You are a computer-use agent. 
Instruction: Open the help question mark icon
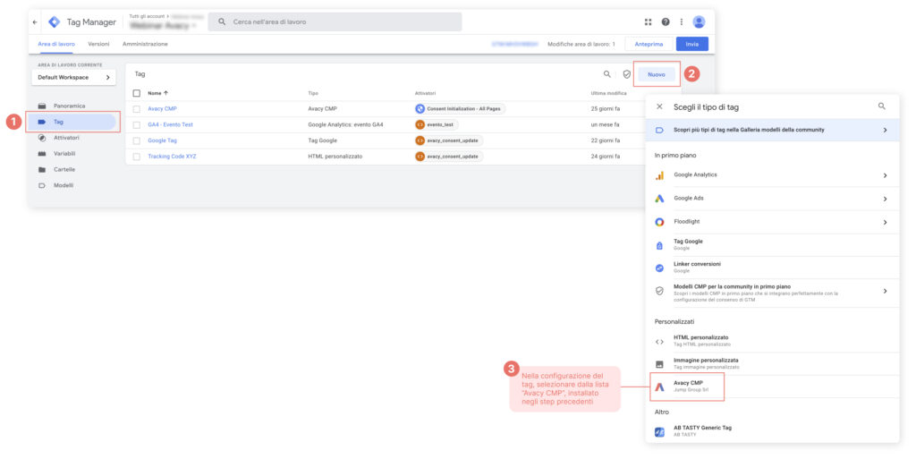click(x=666, y=22)
